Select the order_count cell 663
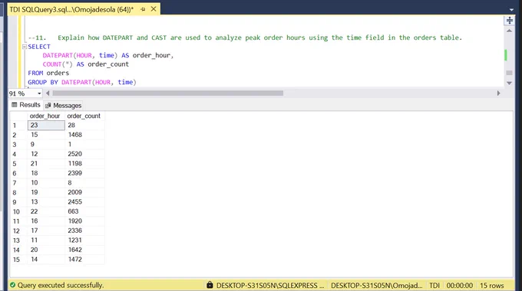 [84, 211]
